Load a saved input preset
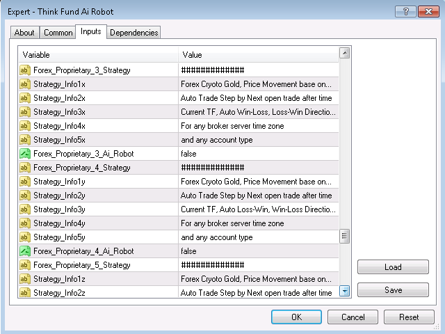The width and height of the screenshot is (445, 334). click(393, 267)
